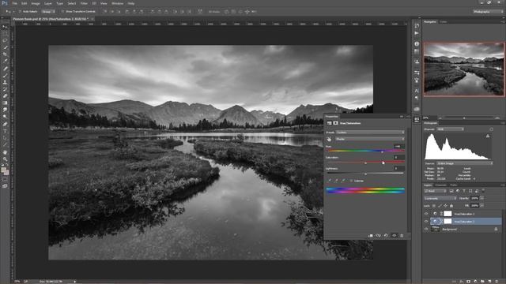506x284 pixels.
Task: Switch to the Channels tab
Action: tap(440, 185)
